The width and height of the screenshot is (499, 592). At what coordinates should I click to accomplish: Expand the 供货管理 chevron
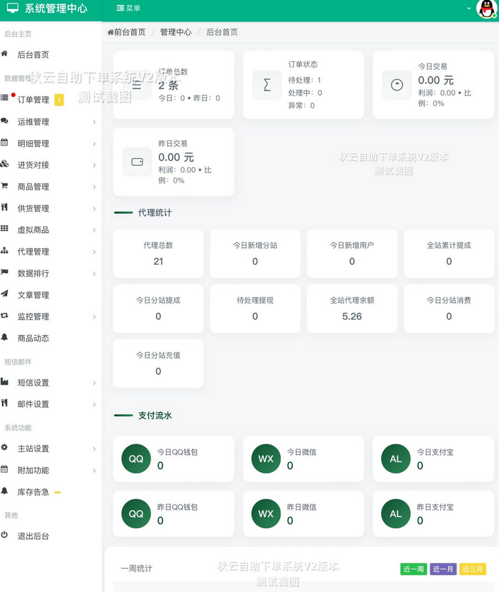click(x=94, y=208)
